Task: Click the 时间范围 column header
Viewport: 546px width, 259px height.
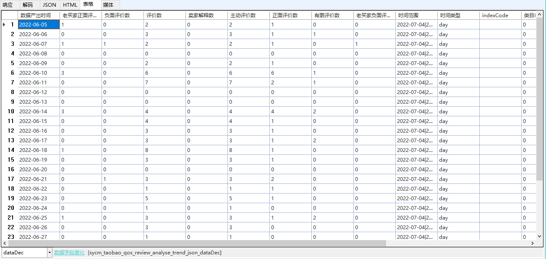Action: point(416,16)
